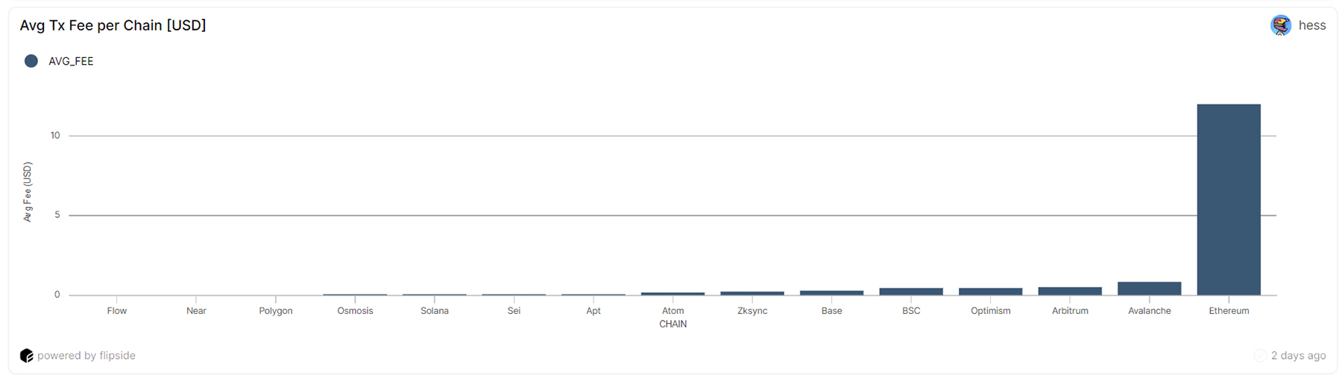Click the status icon beside '2 days ago'

[1260, 356]
